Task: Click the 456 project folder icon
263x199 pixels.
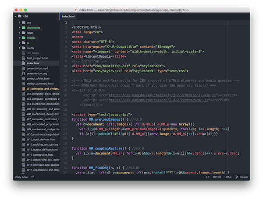Action: pos(20,16)
